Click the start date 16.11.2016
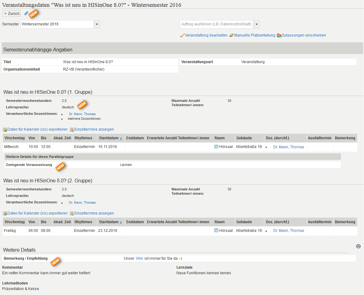The width and height of the screenshot is (364, 295). (x=107, y=147)
